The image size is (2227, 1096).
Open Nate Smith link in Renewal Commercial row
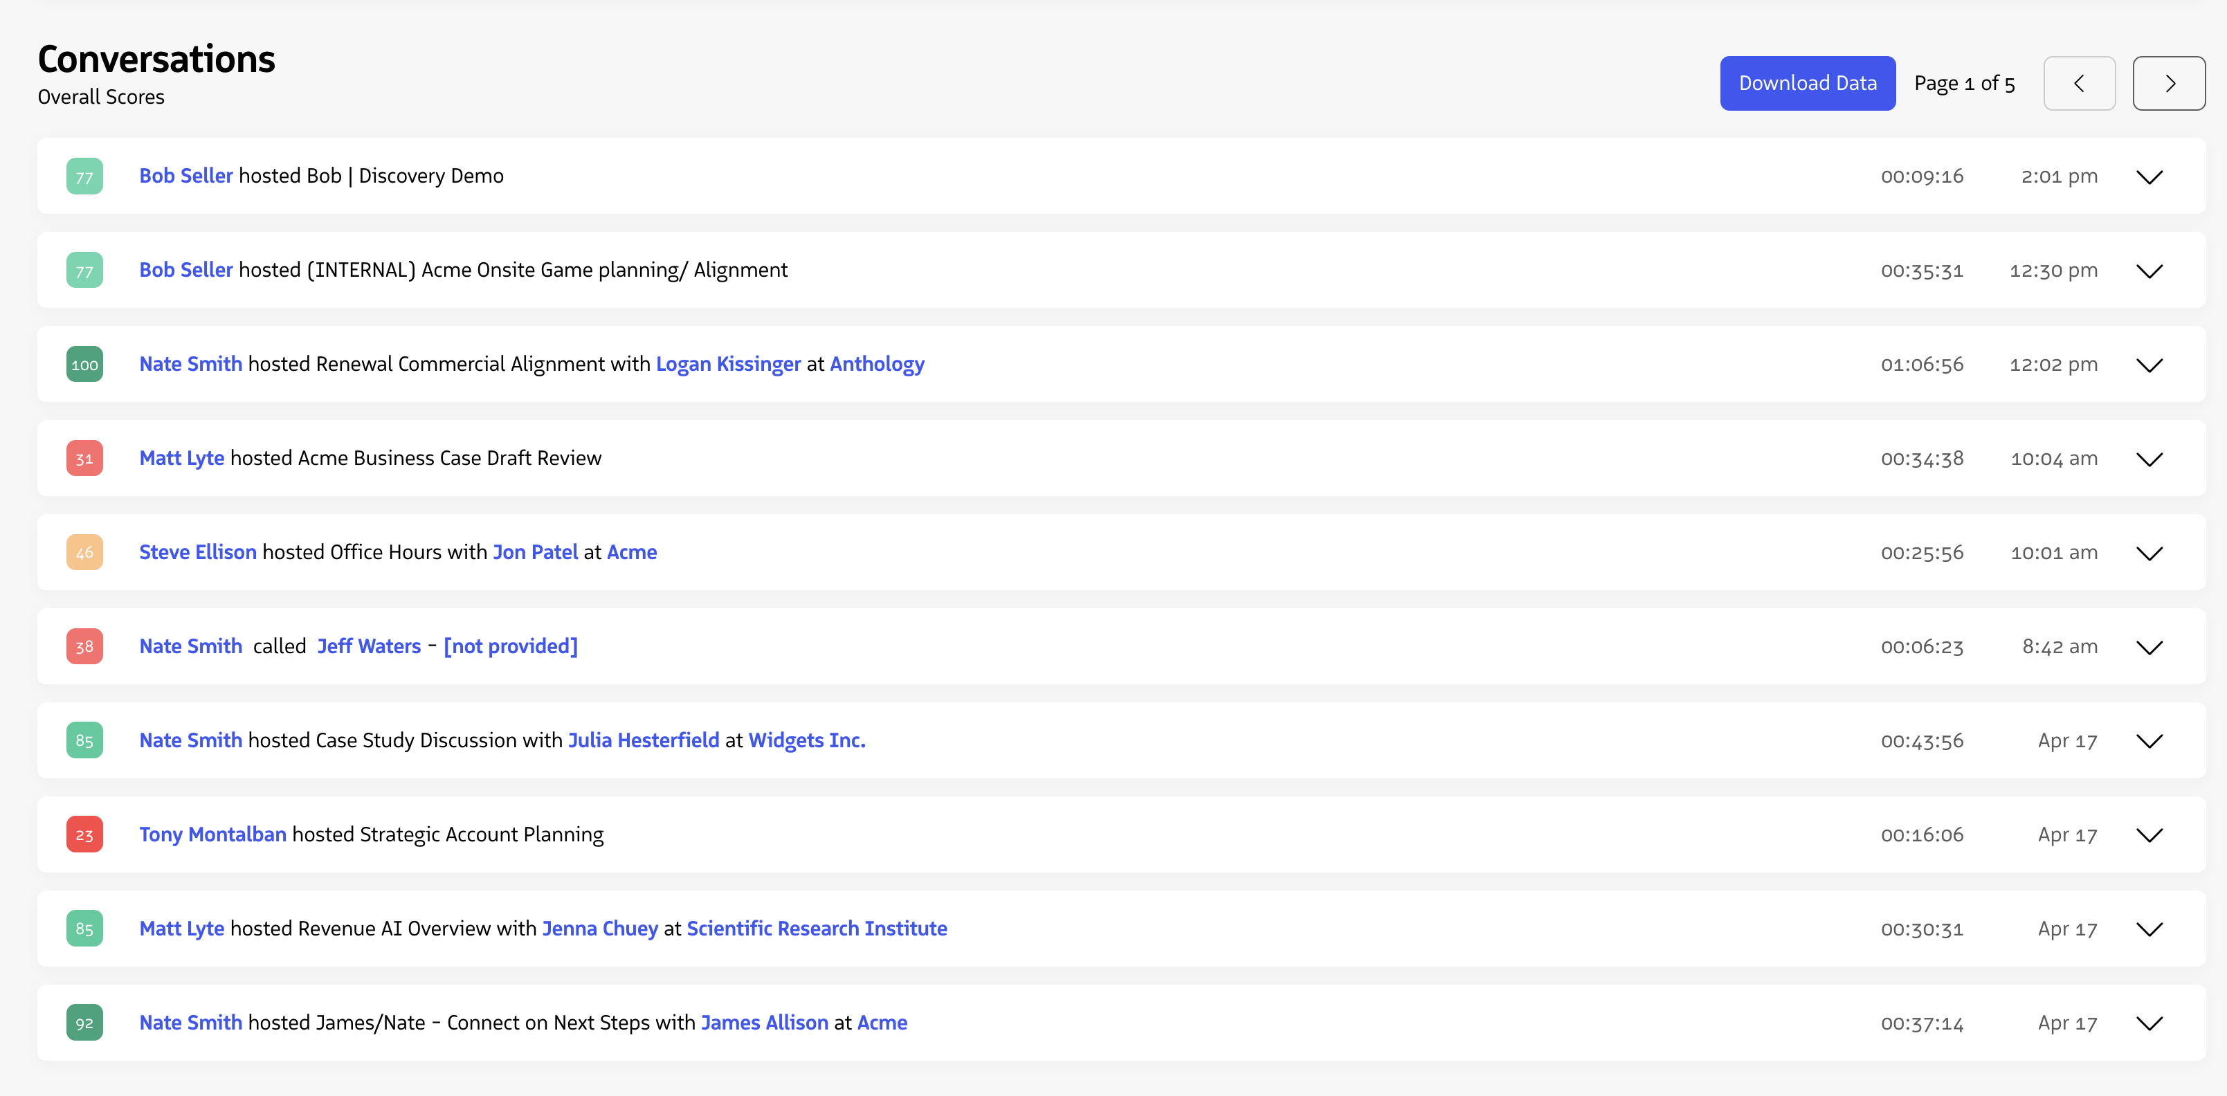pyautogui.click(x=190, y=364)
